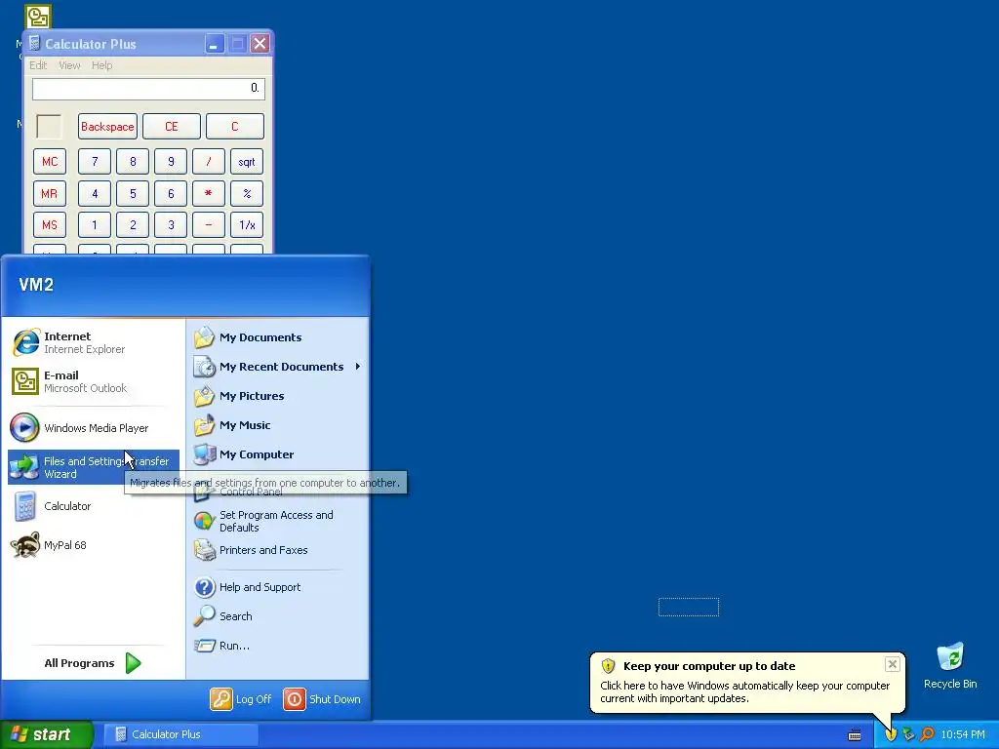This screenshot has height=749, width=999.
Task: Click digit 5 on calculator
Action: point(133,194)
